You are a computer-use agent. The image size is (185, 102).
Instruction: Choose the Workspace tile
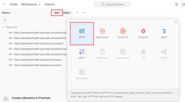click(x=82, y=75)
